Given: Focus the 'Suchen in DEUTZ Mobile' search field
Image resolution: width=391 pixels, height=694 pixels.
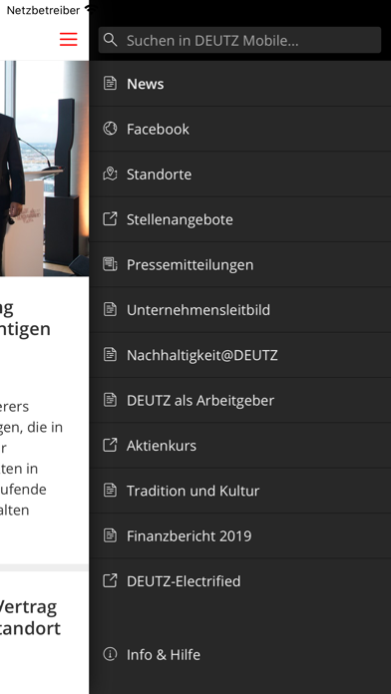Looking at the screenshot, I should [239, 40].
